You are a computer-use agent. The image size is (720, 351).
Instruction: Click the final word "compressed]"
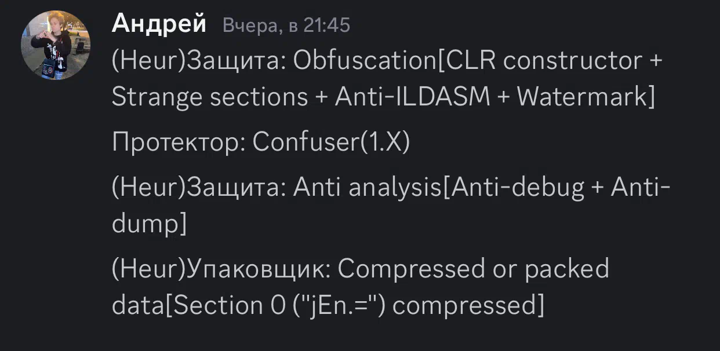469,305
